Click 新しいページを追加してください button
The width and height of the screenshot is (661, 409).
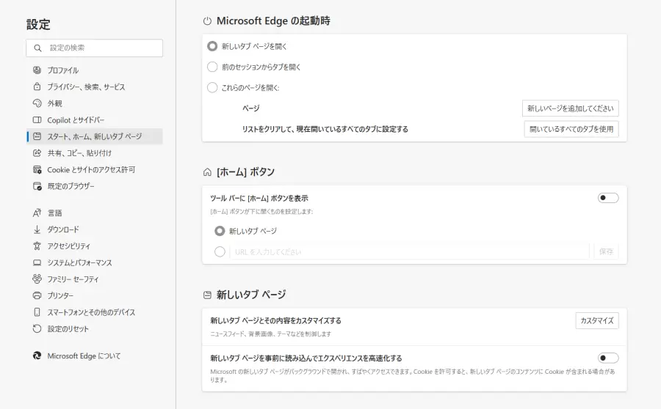pos(571,108)
